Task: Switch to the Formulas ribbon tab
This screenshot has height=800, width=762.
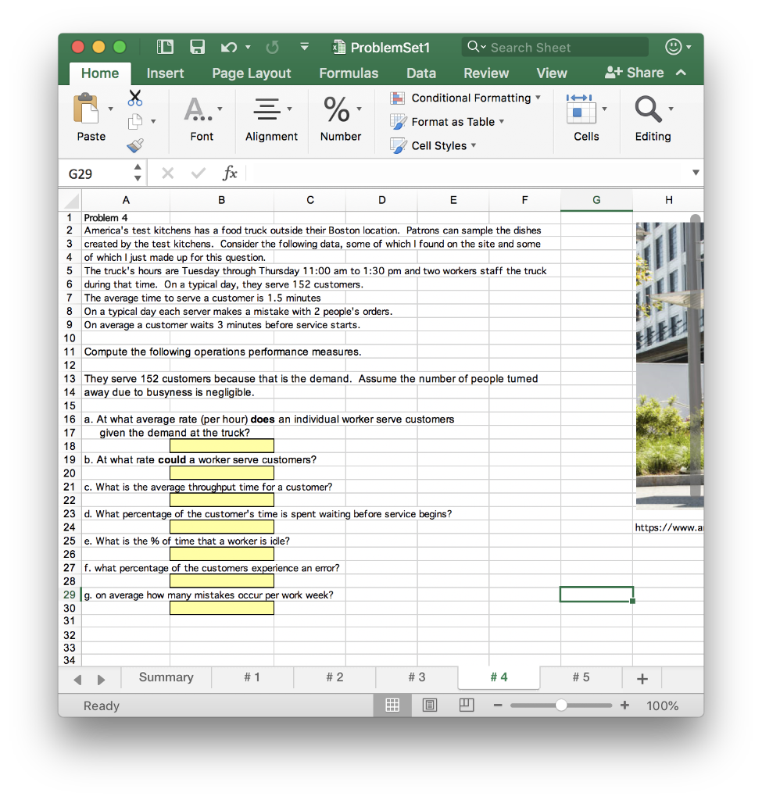Action: click(349, 73)
